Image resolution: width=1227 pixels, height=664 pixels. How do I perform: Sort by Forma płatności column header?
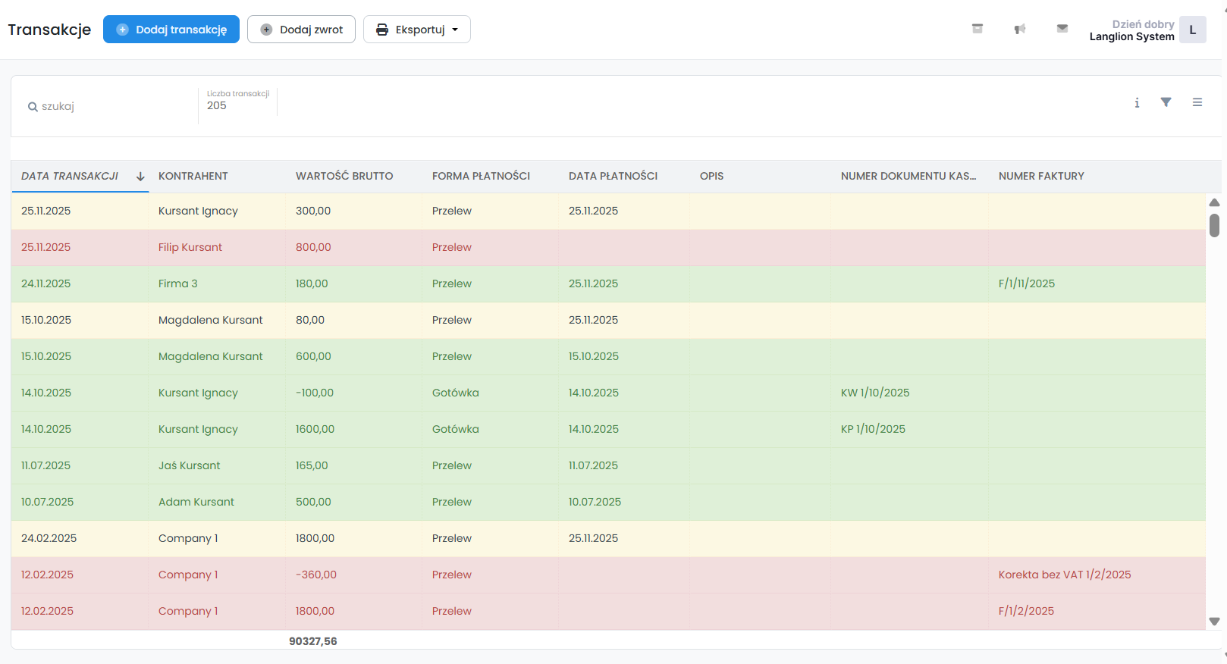click(481, 176)
